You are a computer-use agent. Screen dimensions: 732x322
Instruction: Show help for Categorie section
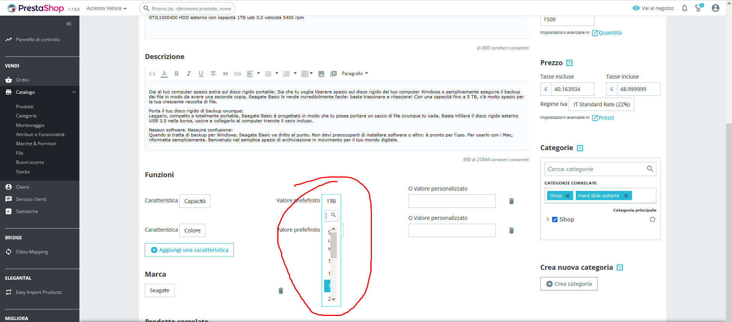pos(580,148)
